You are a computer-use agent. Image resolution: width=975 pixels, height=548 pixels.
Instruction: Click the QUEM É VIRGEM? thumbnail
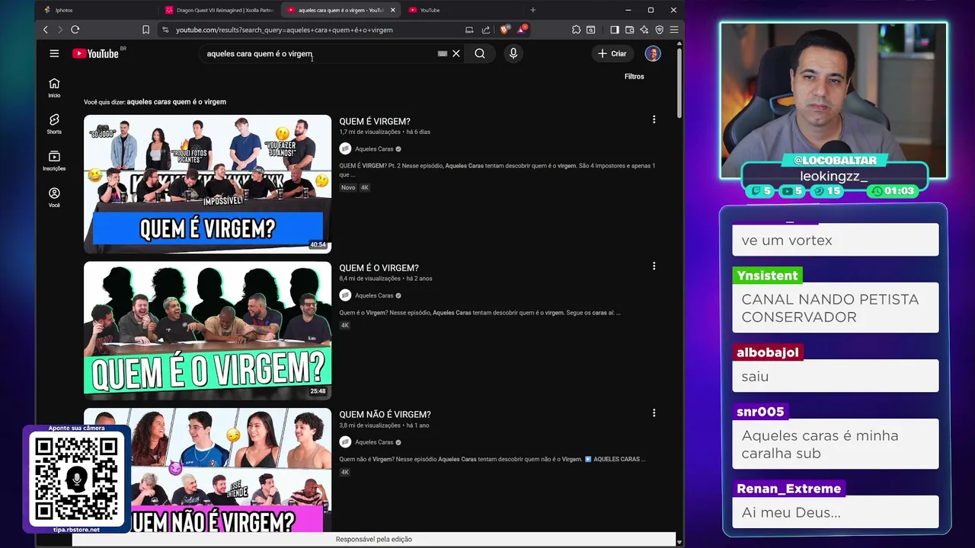tap(208, 184)
